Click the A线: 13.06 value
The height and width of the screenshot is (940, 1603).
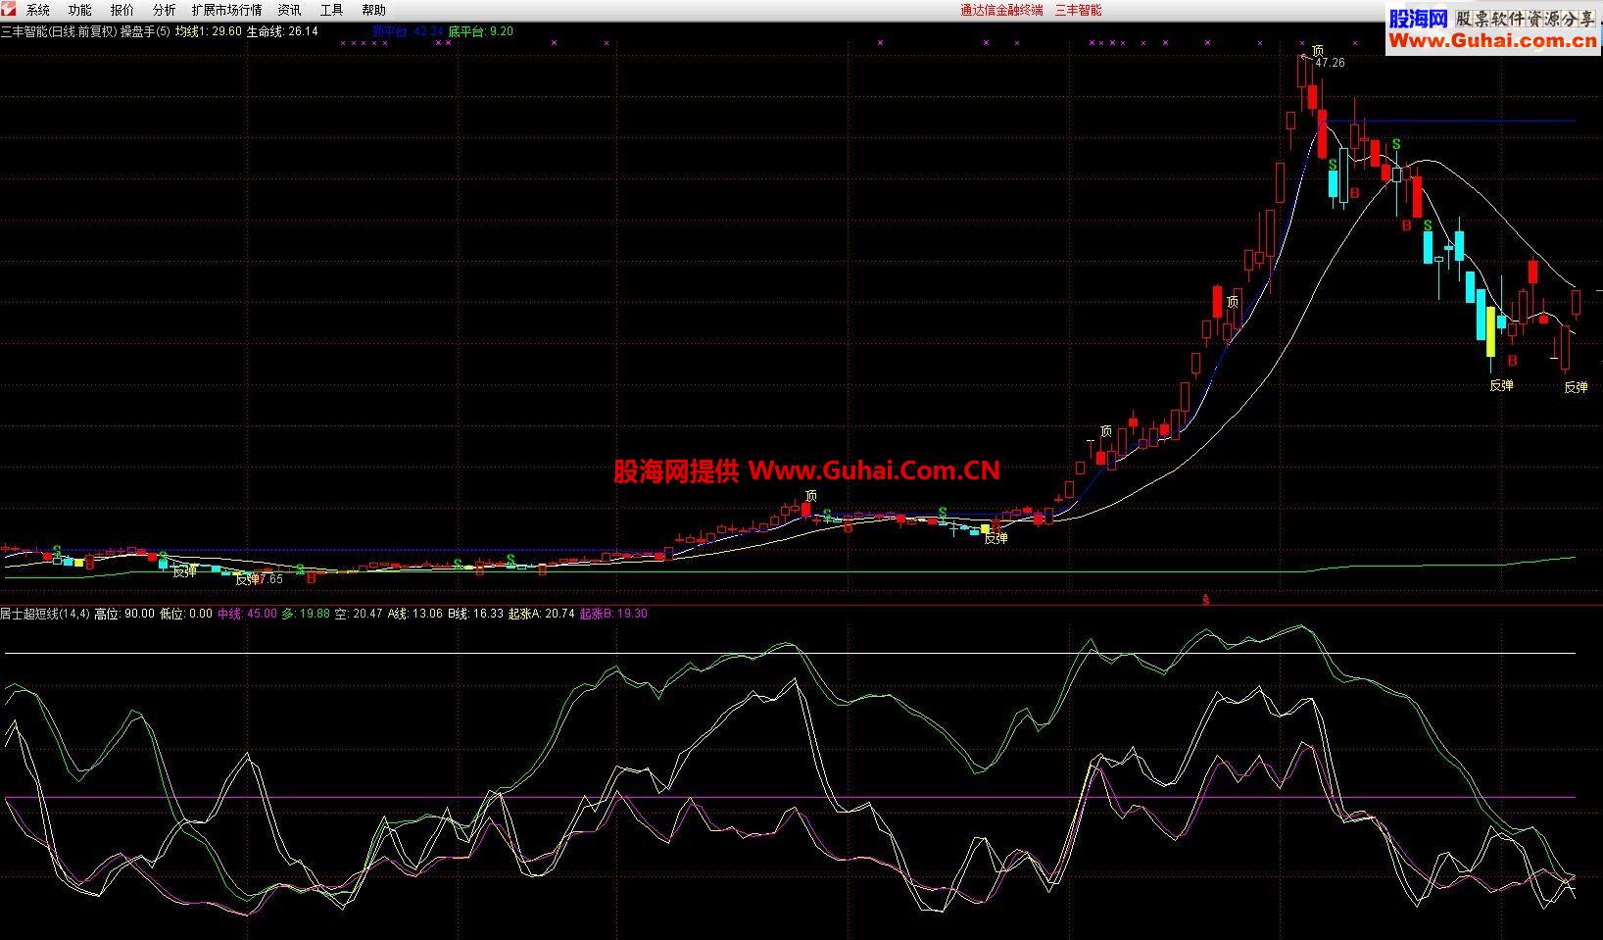pyautogui.click(x=415, y=614)
